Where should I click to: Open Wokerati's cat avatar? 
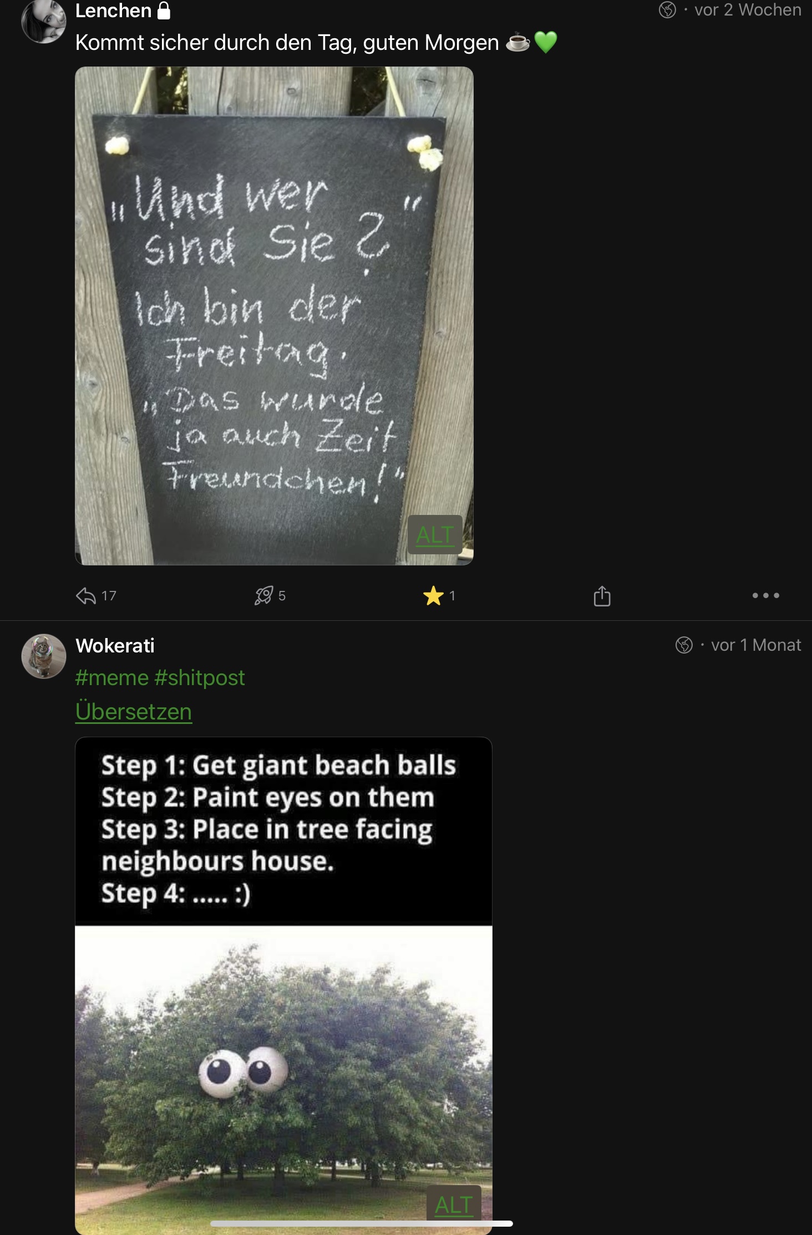(x=43, y=656)
